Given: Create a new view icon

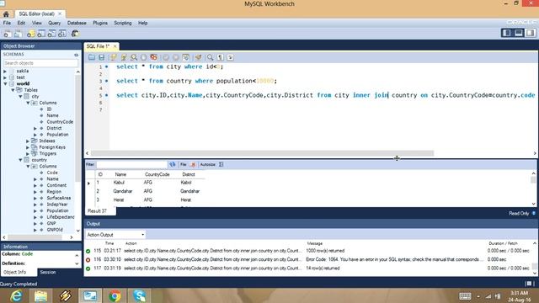Looking at the screenshot, I should [51, 34].
